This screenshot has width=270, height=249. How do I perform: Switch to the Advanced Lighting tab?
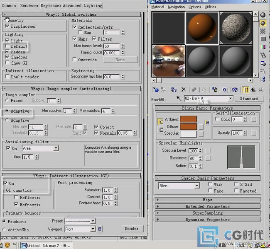pos(82,5)
